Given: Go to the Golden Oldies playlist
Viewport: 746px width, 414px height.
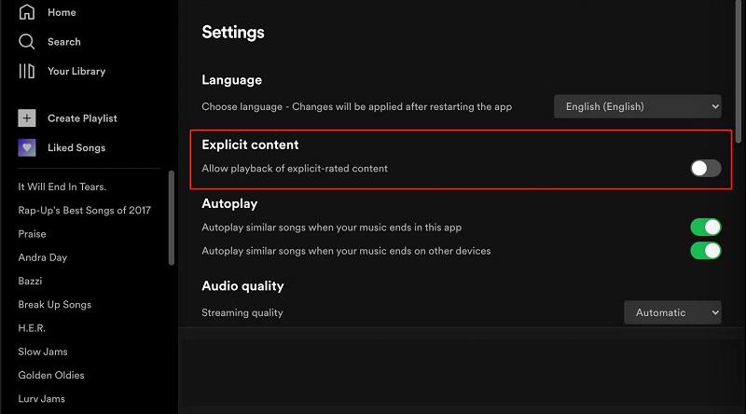Looking at the screenshot, I should pos(51,375).
